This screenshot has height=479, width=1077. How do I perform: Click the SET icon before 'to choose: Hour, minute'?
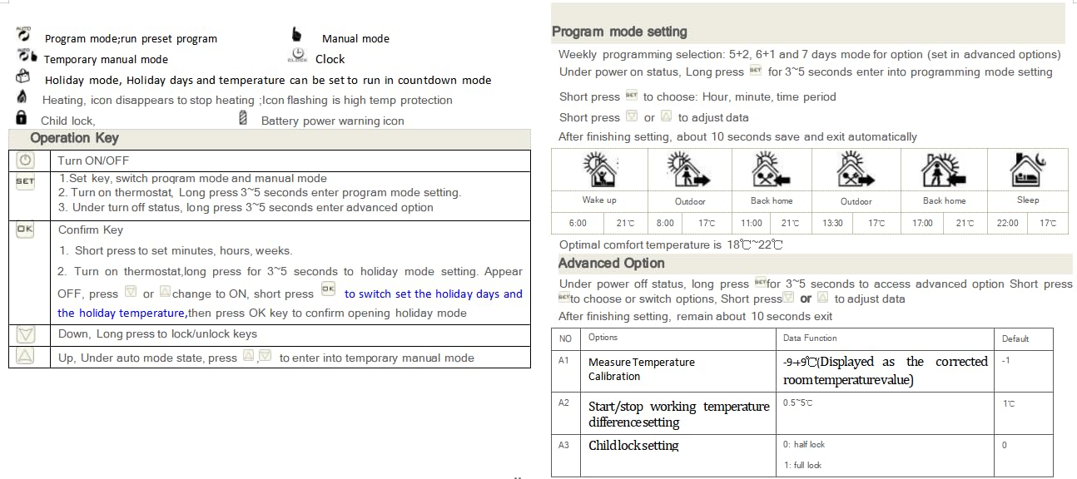pos(631,96)
